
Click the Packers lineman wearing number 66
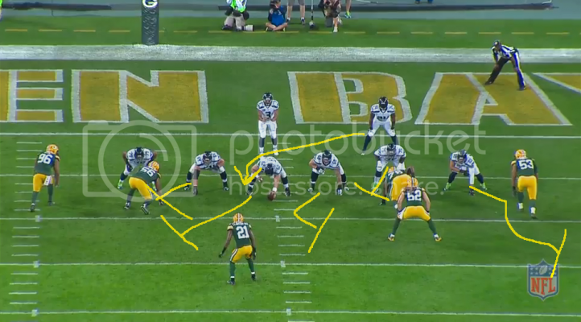[x=143, y=188]
